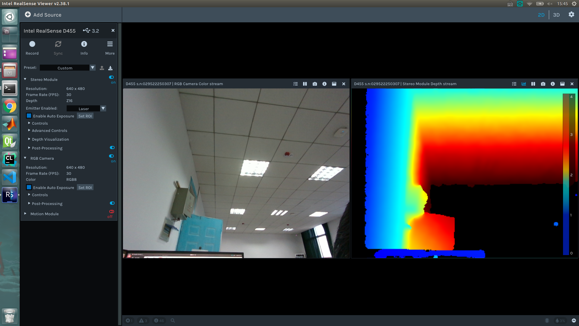Toggle Stereo Module Post-Processing switch
Image resolution: width=579 pixels, height=326 pixels.
click(112, 148)
